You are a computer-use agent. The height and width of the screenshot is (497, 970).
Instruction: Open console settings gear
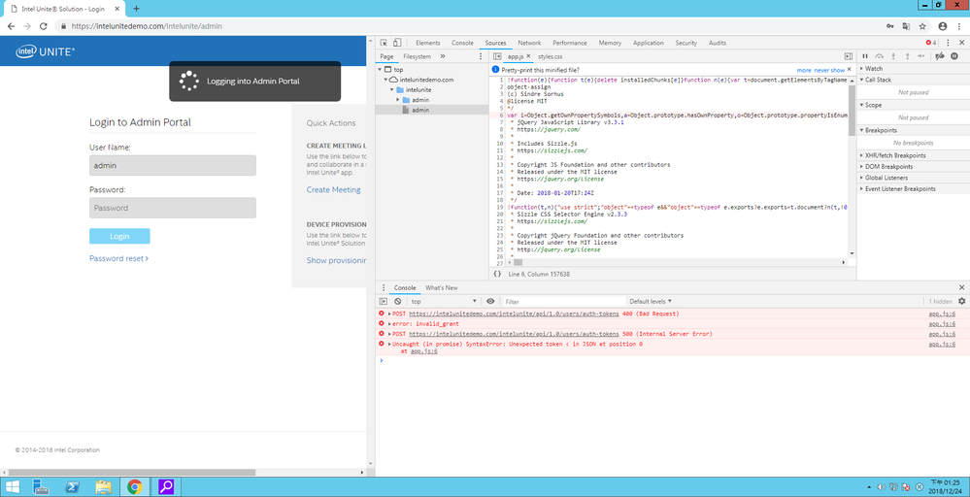tap(961, 301)
